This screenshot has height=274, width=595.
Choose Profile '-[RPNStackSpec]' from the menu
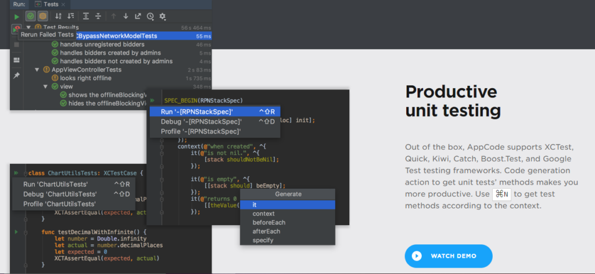click(215, 132)
